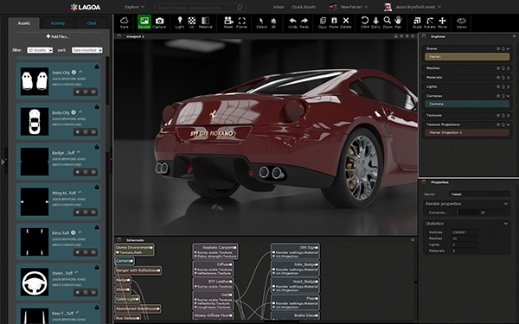The width and height of the screenshot is (519, 324).
Task: Favorite the Body.Obj asset with star
Action: [x=78, y=131]
